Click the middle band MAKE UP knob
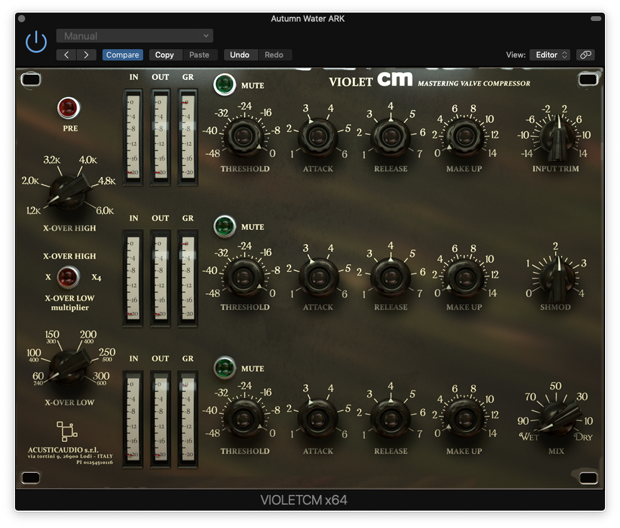 click(x=465, y=278)
